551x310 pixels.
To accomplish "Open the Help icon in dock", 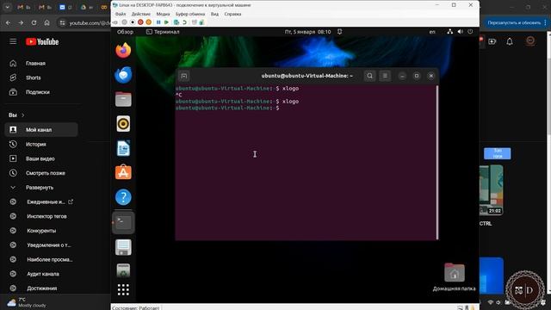I will click(x=123, y=197).
